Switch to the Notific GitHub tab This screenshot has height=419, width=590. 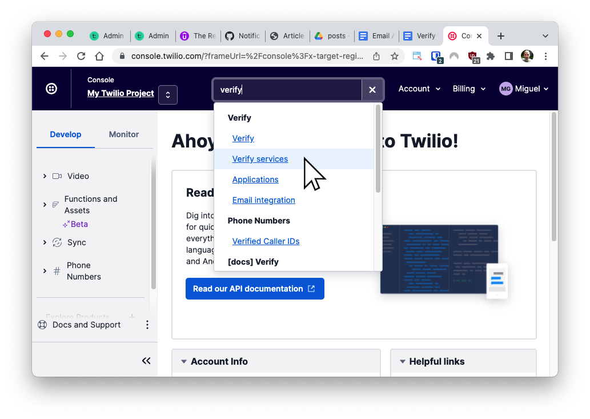click(243, 36)
